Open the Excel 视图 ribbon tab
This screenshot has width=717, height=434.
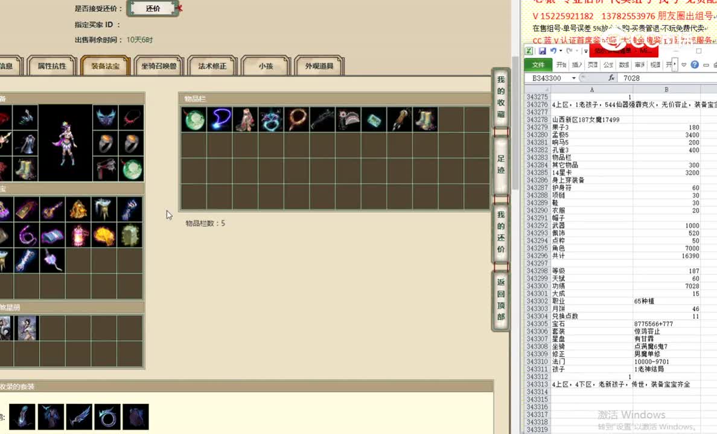point(655,65)
